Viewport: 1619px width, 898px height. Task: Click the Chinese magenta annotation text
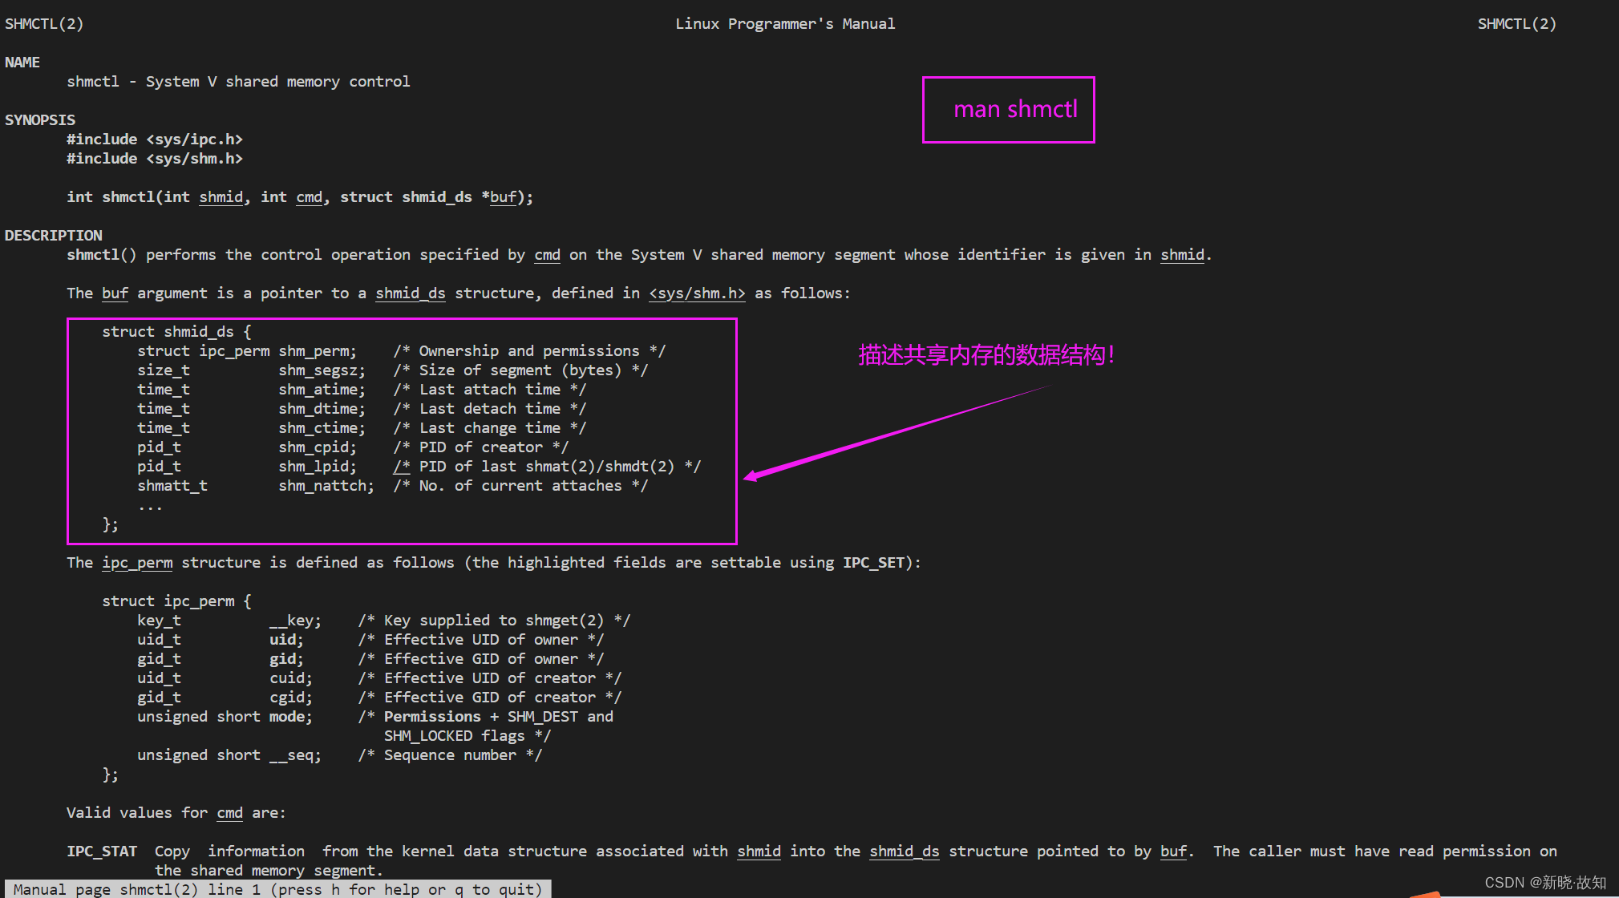tap(986, 355)
